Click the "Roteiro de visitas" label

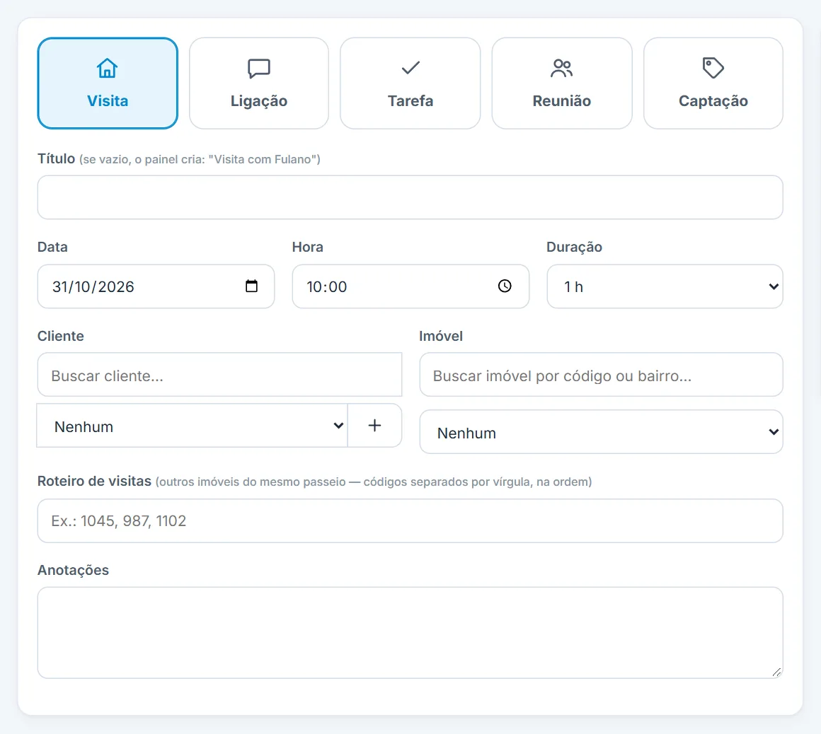94,481
